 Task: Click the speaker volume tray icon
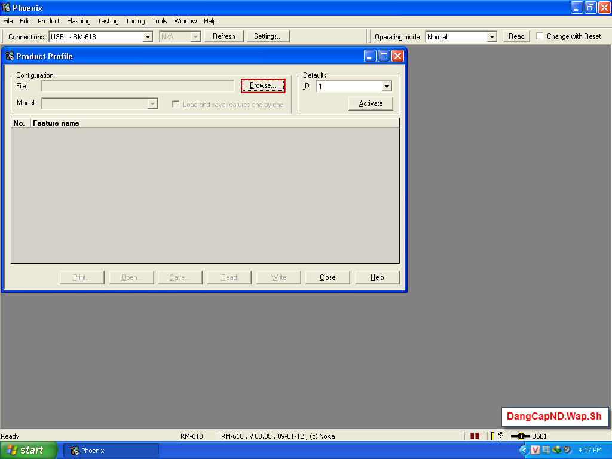click(568, 450)
